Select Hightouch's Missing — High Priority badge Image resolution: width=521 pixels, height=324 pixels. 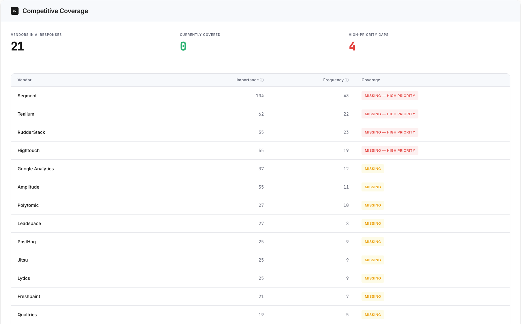390,150
